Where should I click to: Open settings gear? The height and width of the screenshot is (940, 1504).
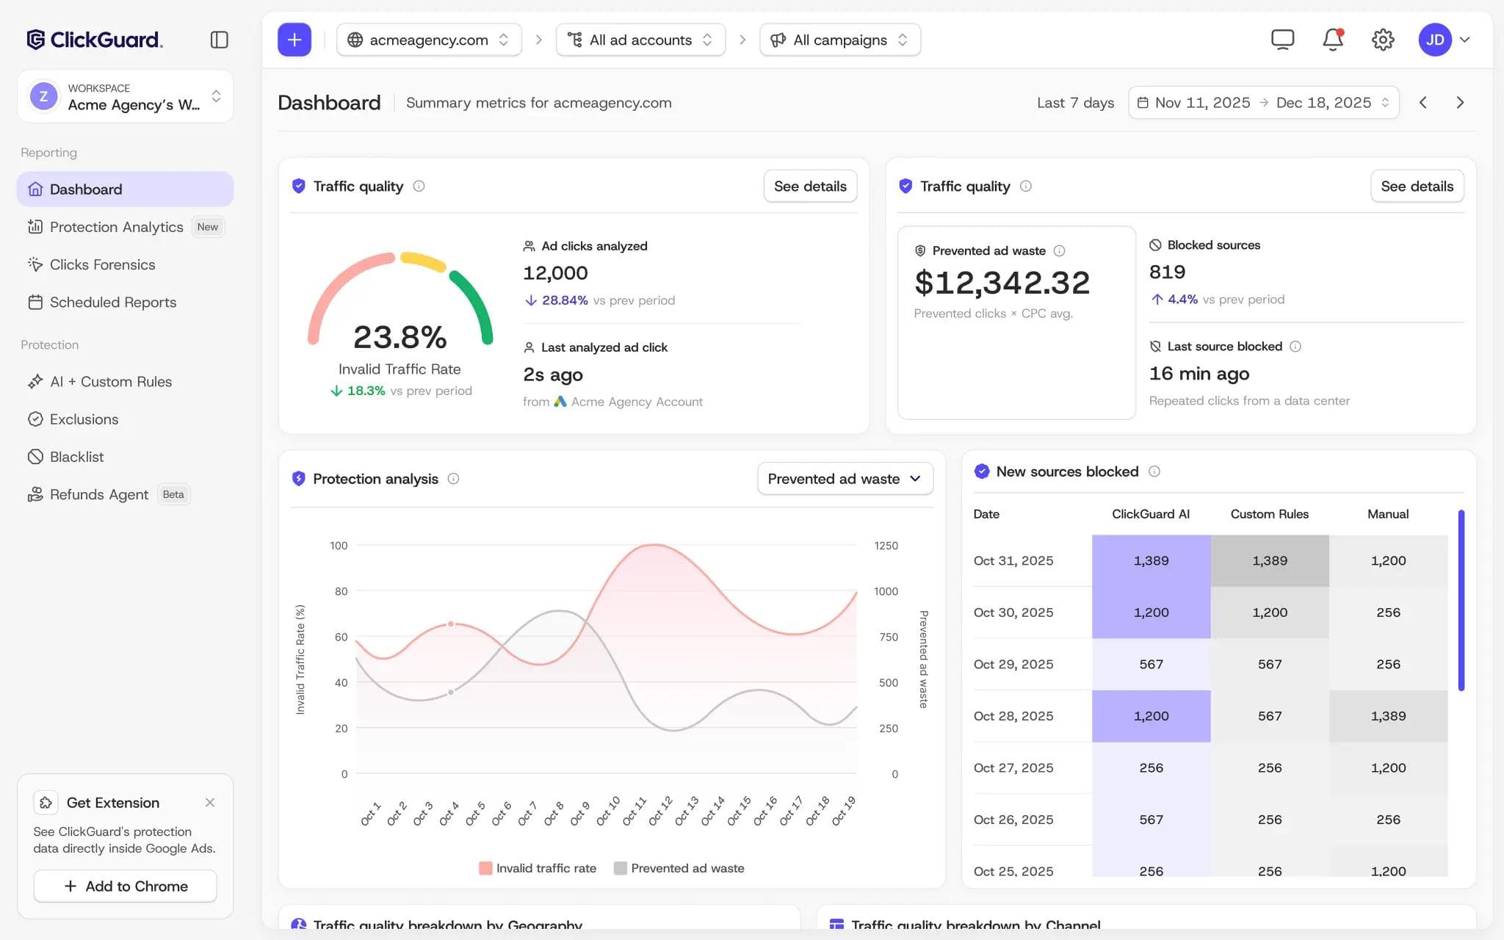pyautogui.click(x=1383, y=40)
